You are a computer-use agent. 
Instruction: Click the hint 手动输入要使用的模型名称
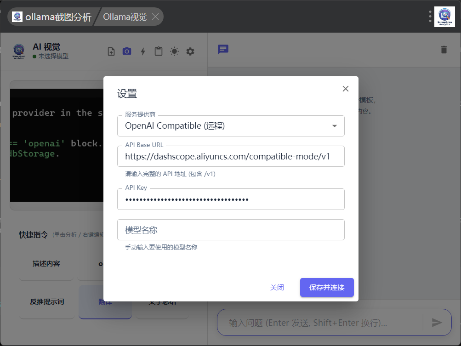click(161, 248)
